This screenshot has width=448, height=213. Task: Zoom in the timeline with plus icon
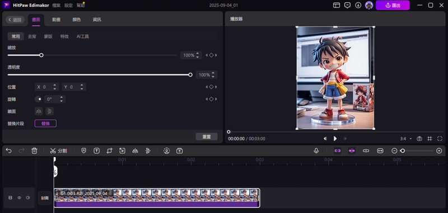click(x=439, y=151)
